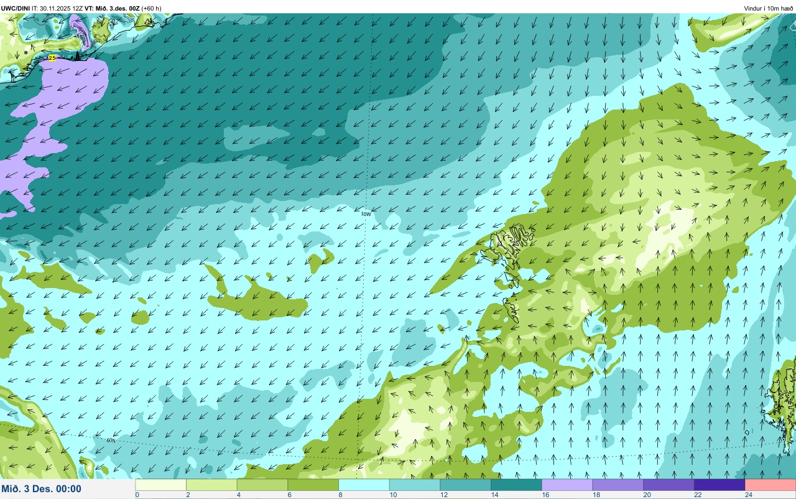Click the 18-20 m/s purple legend swatch
796x499 pixels.
pyautogui.click(x=618, y=485)
